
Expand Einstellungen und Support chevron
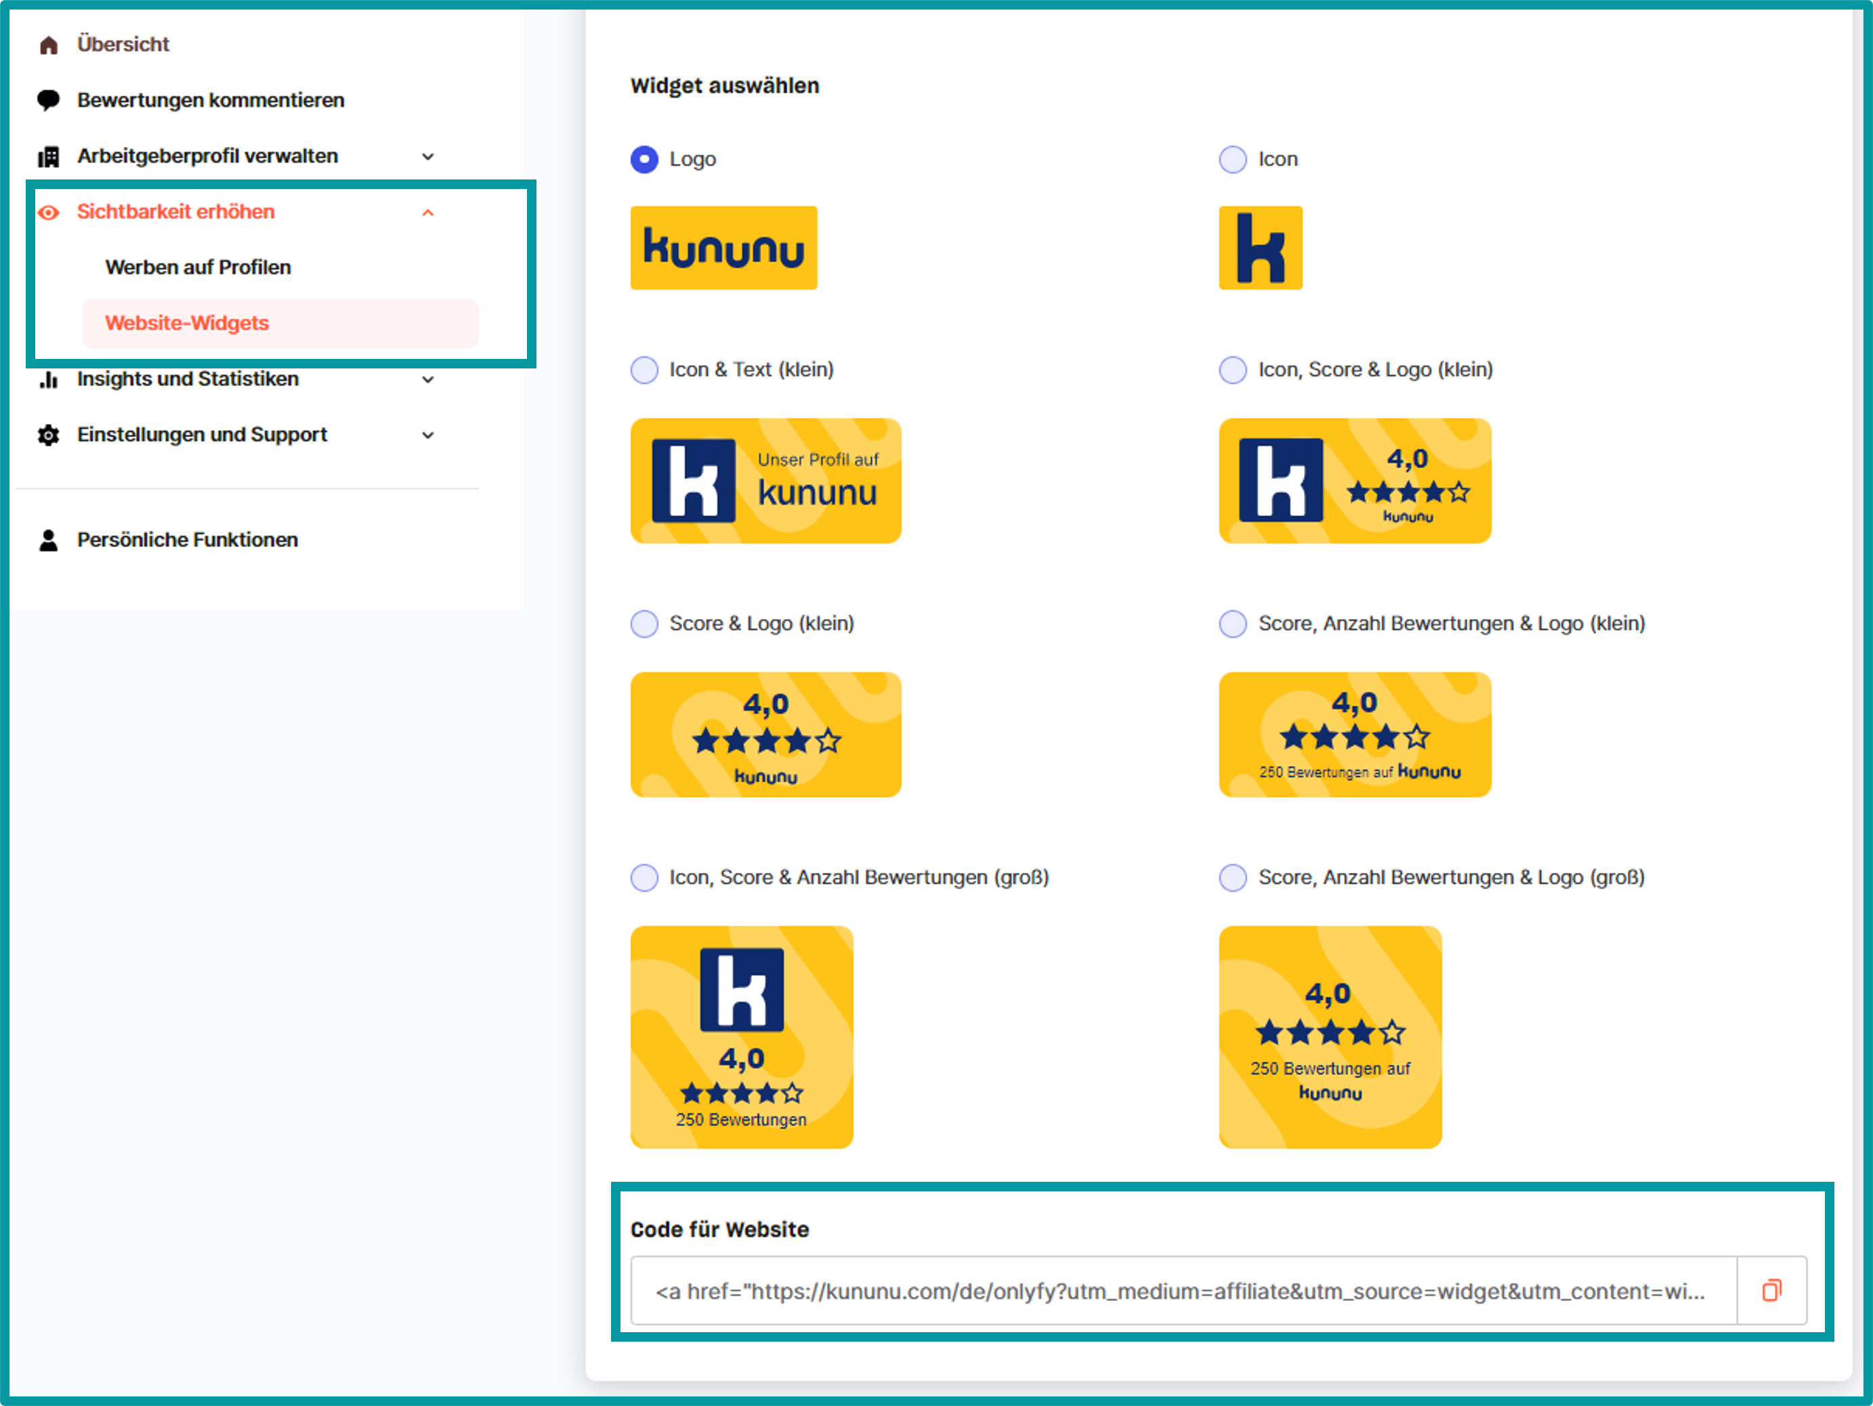[x=427, y=435]
